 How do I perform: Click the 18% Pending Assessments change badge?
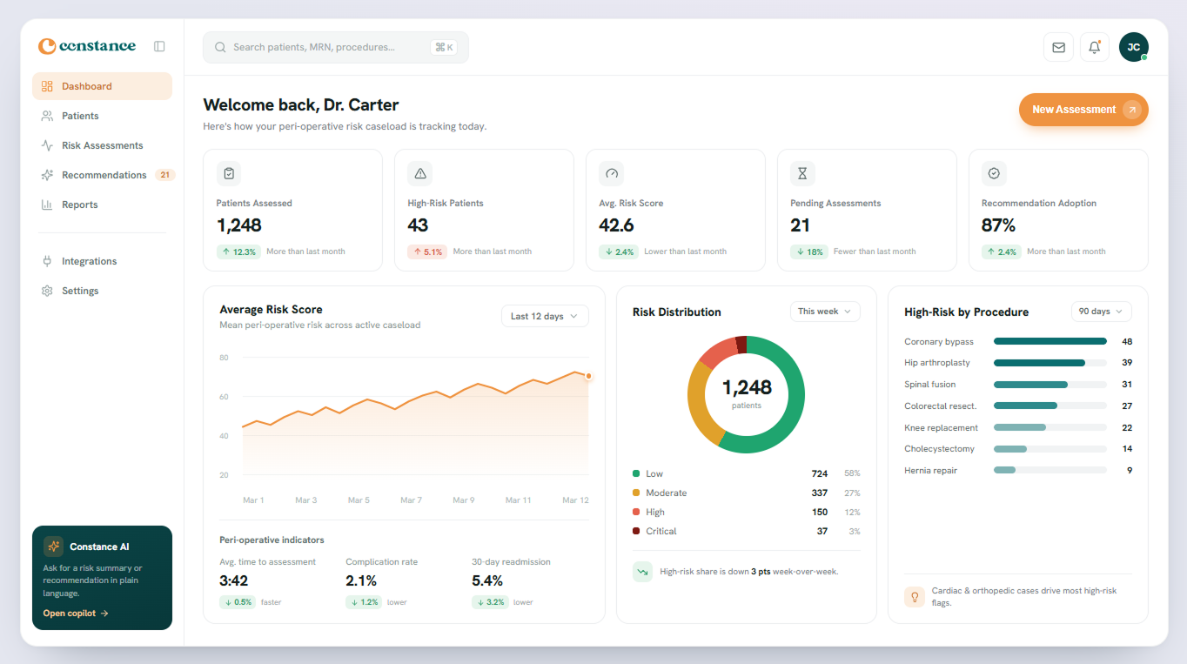point(809,252)
